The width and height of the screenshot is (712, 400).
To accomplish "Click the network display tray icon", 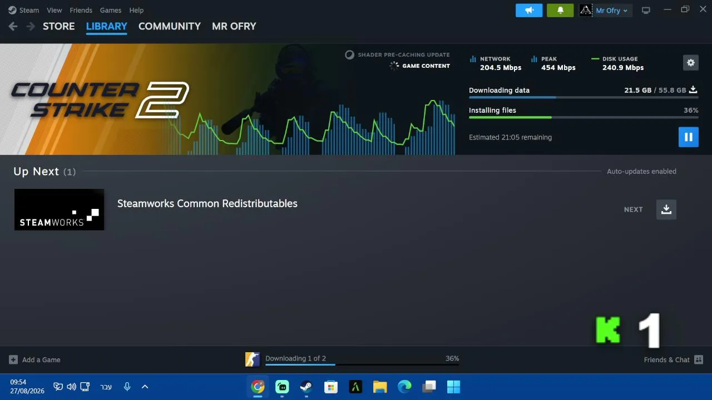I will 85,387.
